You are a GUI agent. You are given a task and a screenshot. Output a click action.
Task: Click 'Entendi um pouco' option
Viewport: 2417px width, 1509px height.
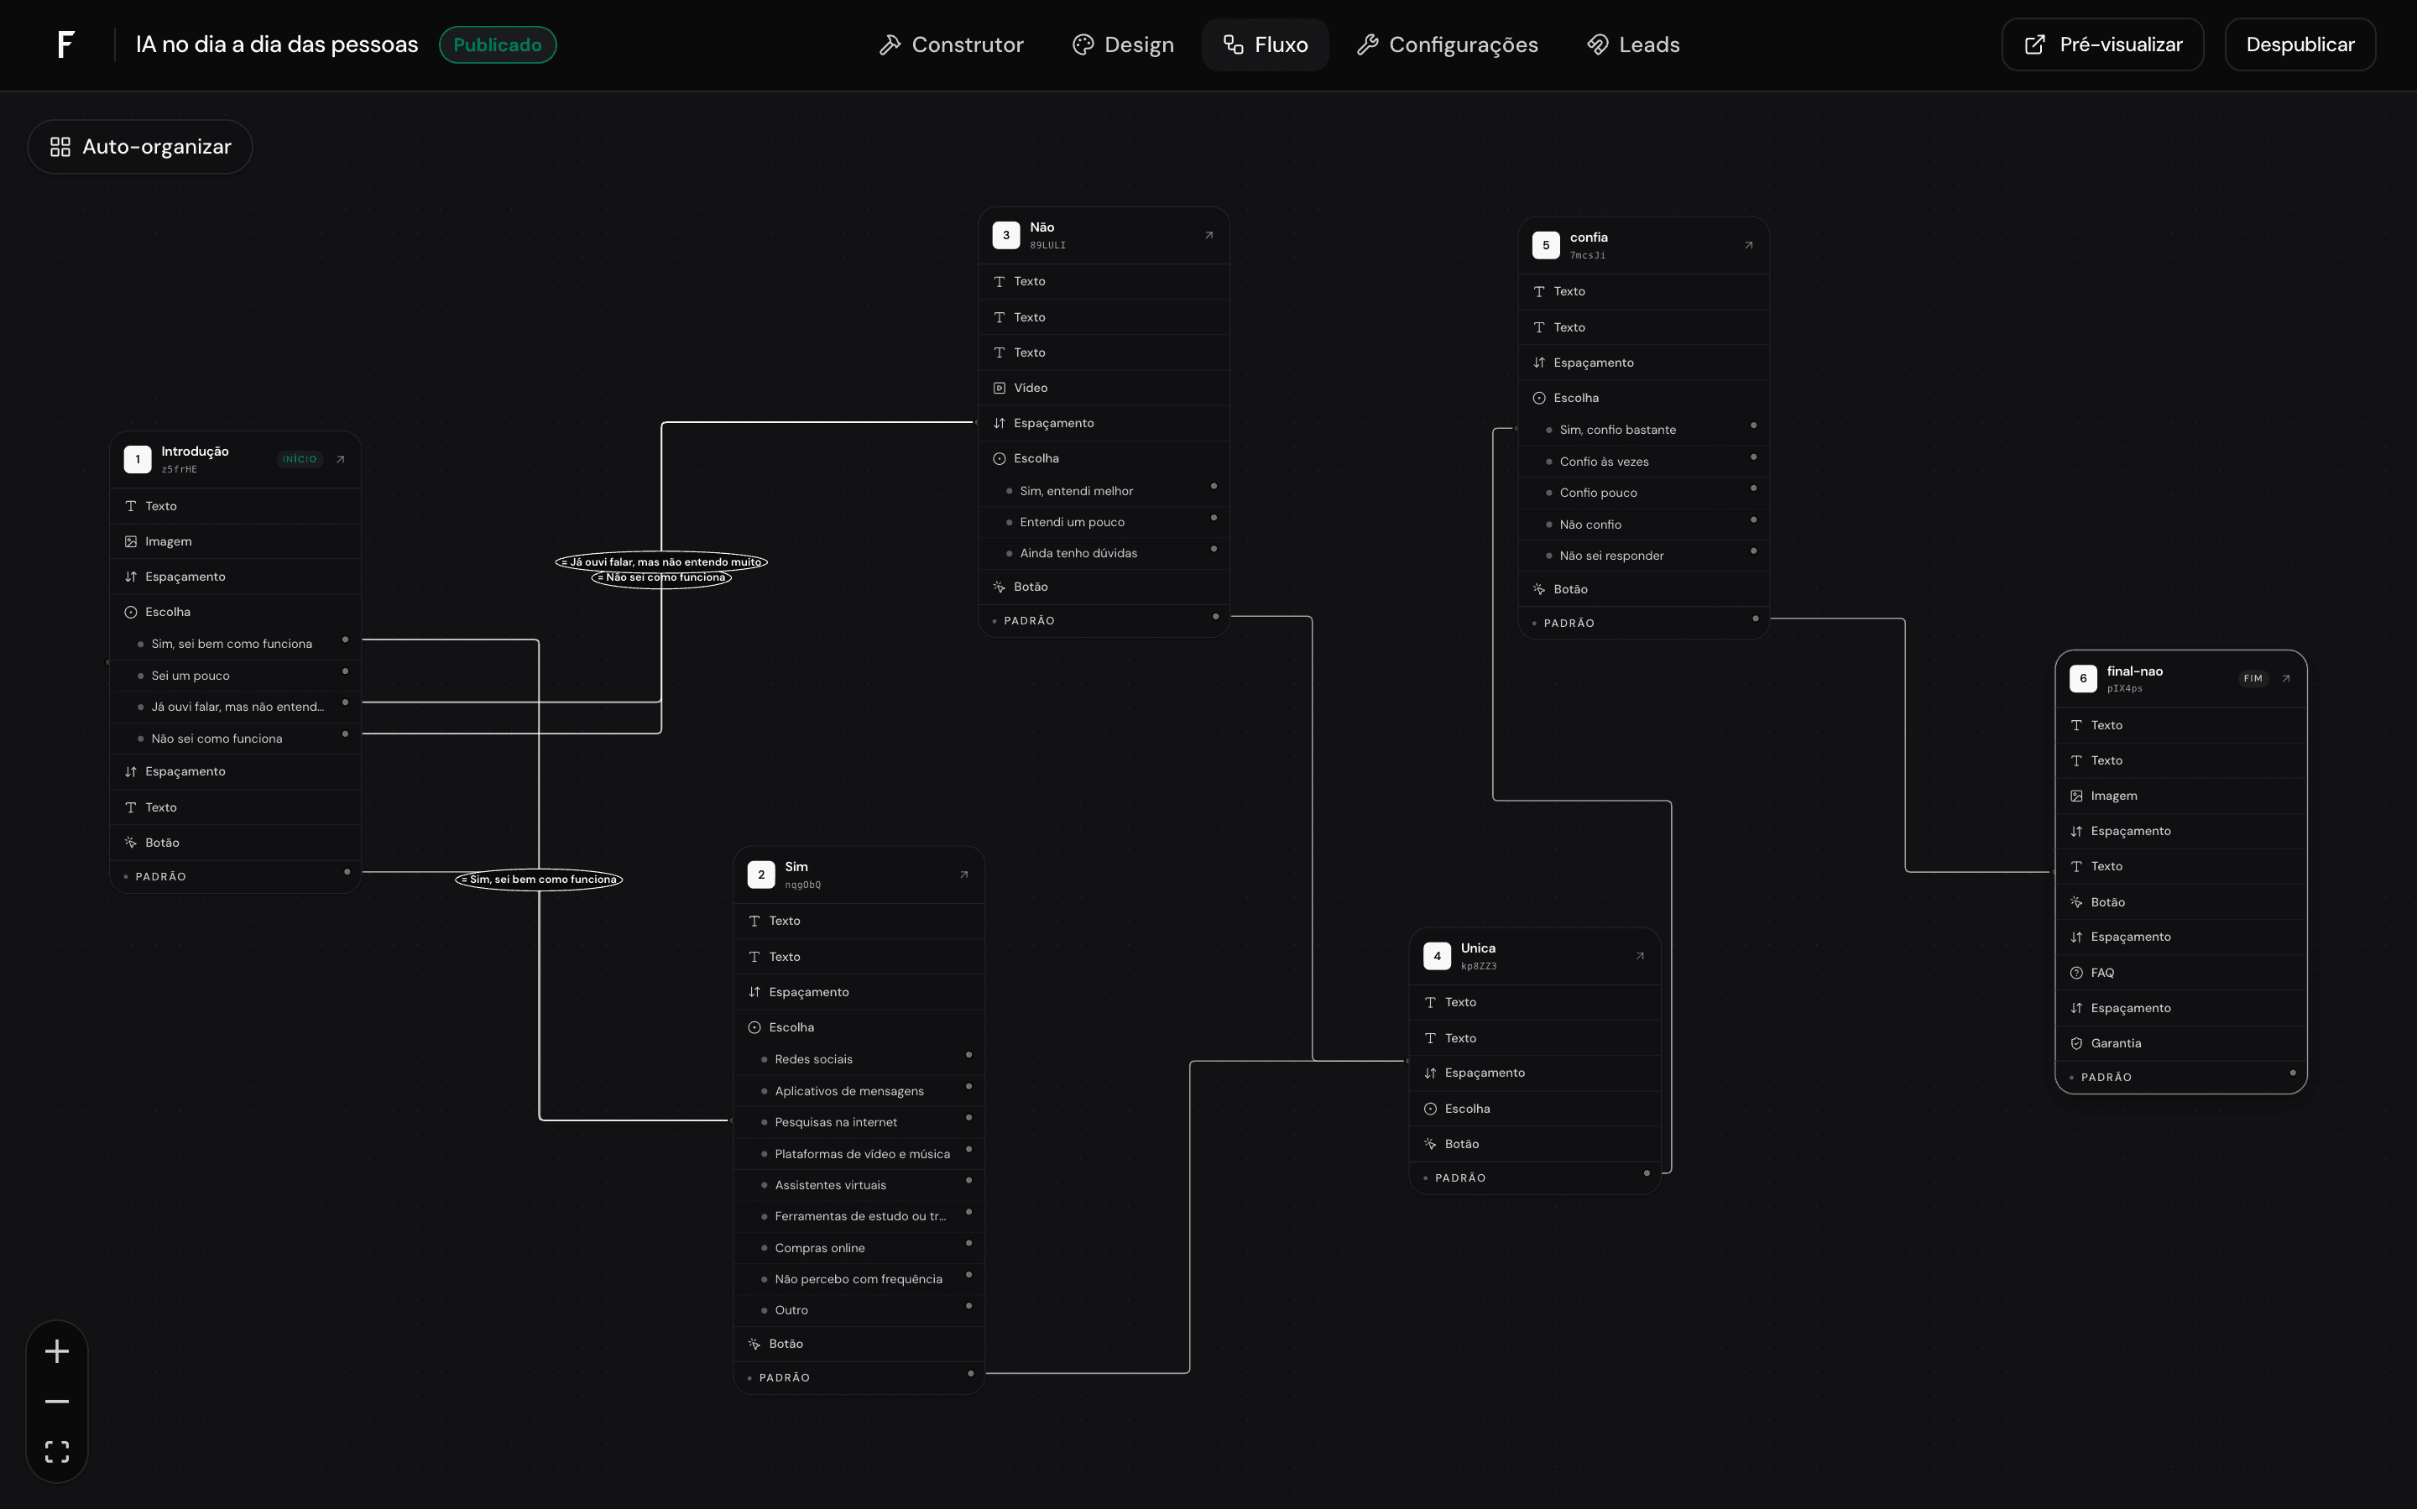(x=1104, y=522)
